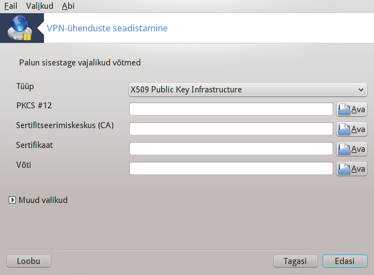
Task: Click folder icon next to Sertifitseerimiskeskus (CA) field
Action: click(x=344, y=129)
